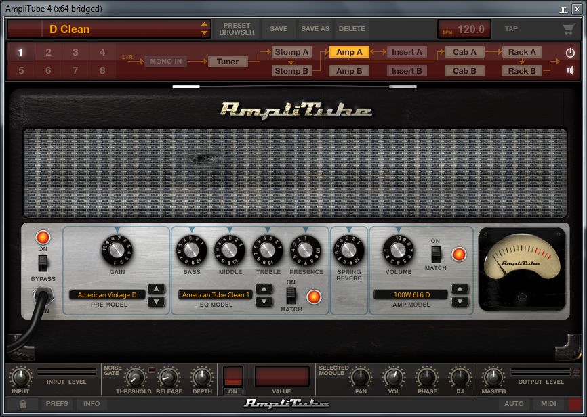Step EQ model down arrow
The height and width of the screenshot is (417, 587).
[264, 301]
